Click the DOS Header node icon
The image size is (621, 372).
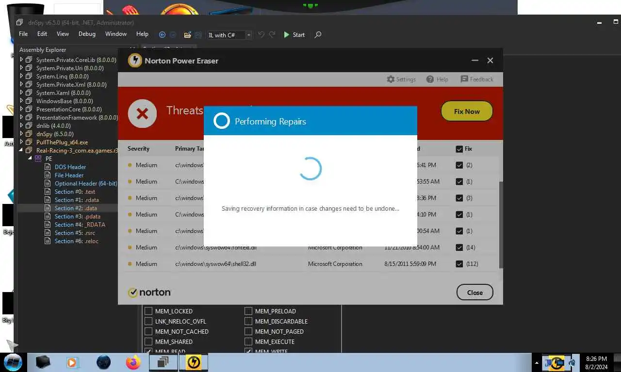coord(48,167)
